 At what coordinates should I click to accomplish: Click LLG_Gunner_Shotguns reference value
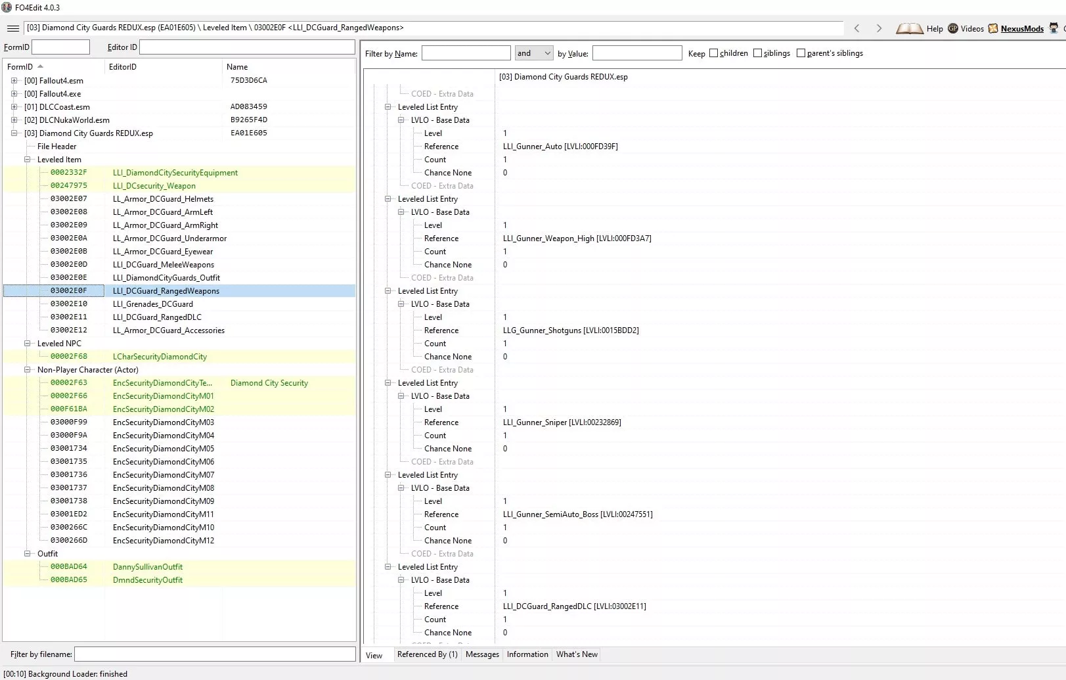point(571,330)
